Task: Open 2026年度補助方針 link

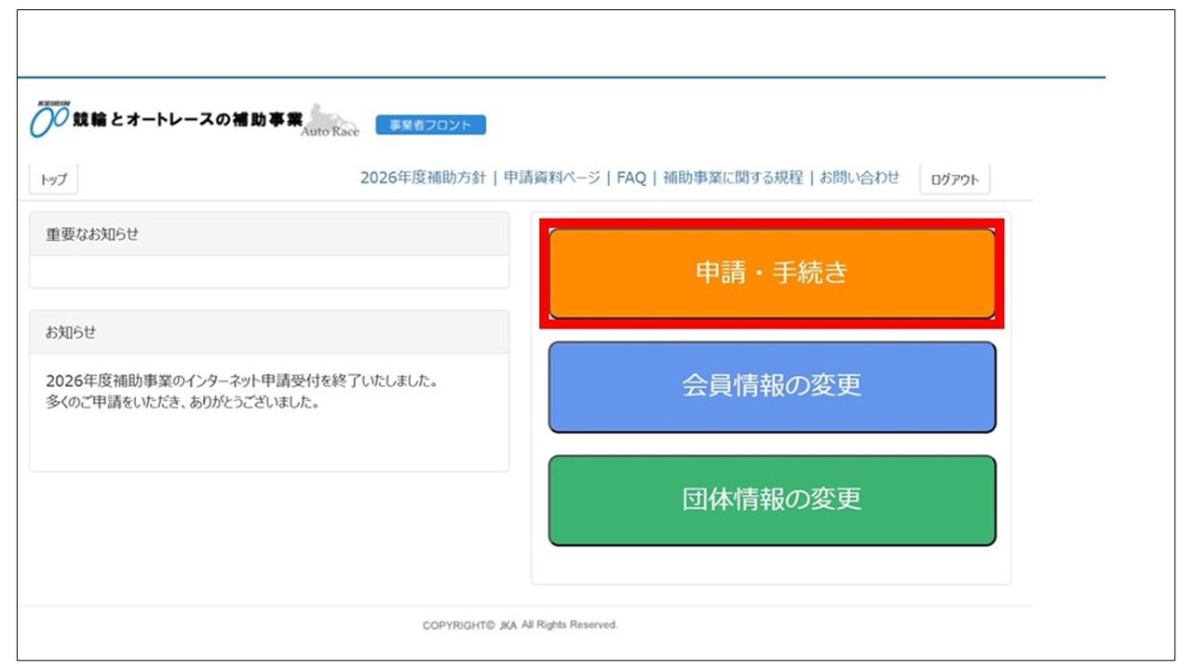Action: [423, 178]
